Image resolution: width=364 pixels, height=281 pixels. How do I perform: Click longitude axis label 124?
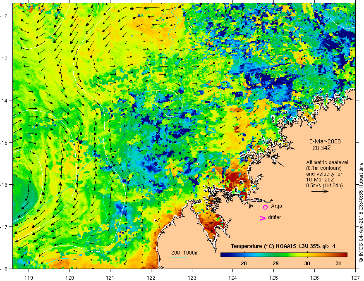tap(232, 278)
